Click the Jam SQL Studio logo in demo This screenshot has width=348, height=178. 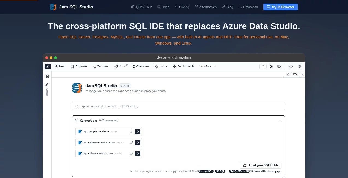click(x=77, y=88)
